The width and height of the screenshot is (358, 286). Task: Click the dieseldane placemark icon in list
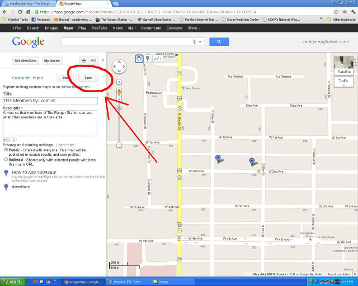coord(6,187)
